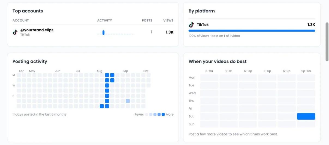Click the '9p–6a' column header
This screenshot has width=329, height=145.
point(306,71)
